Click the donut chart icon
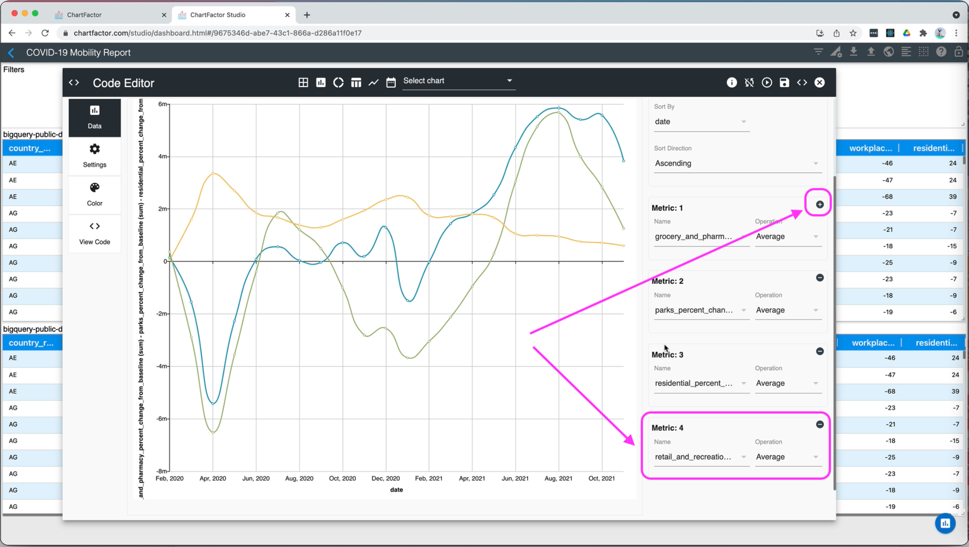This screenshot has height=547, width=969. pyautogui.click(x=338, y=83)
